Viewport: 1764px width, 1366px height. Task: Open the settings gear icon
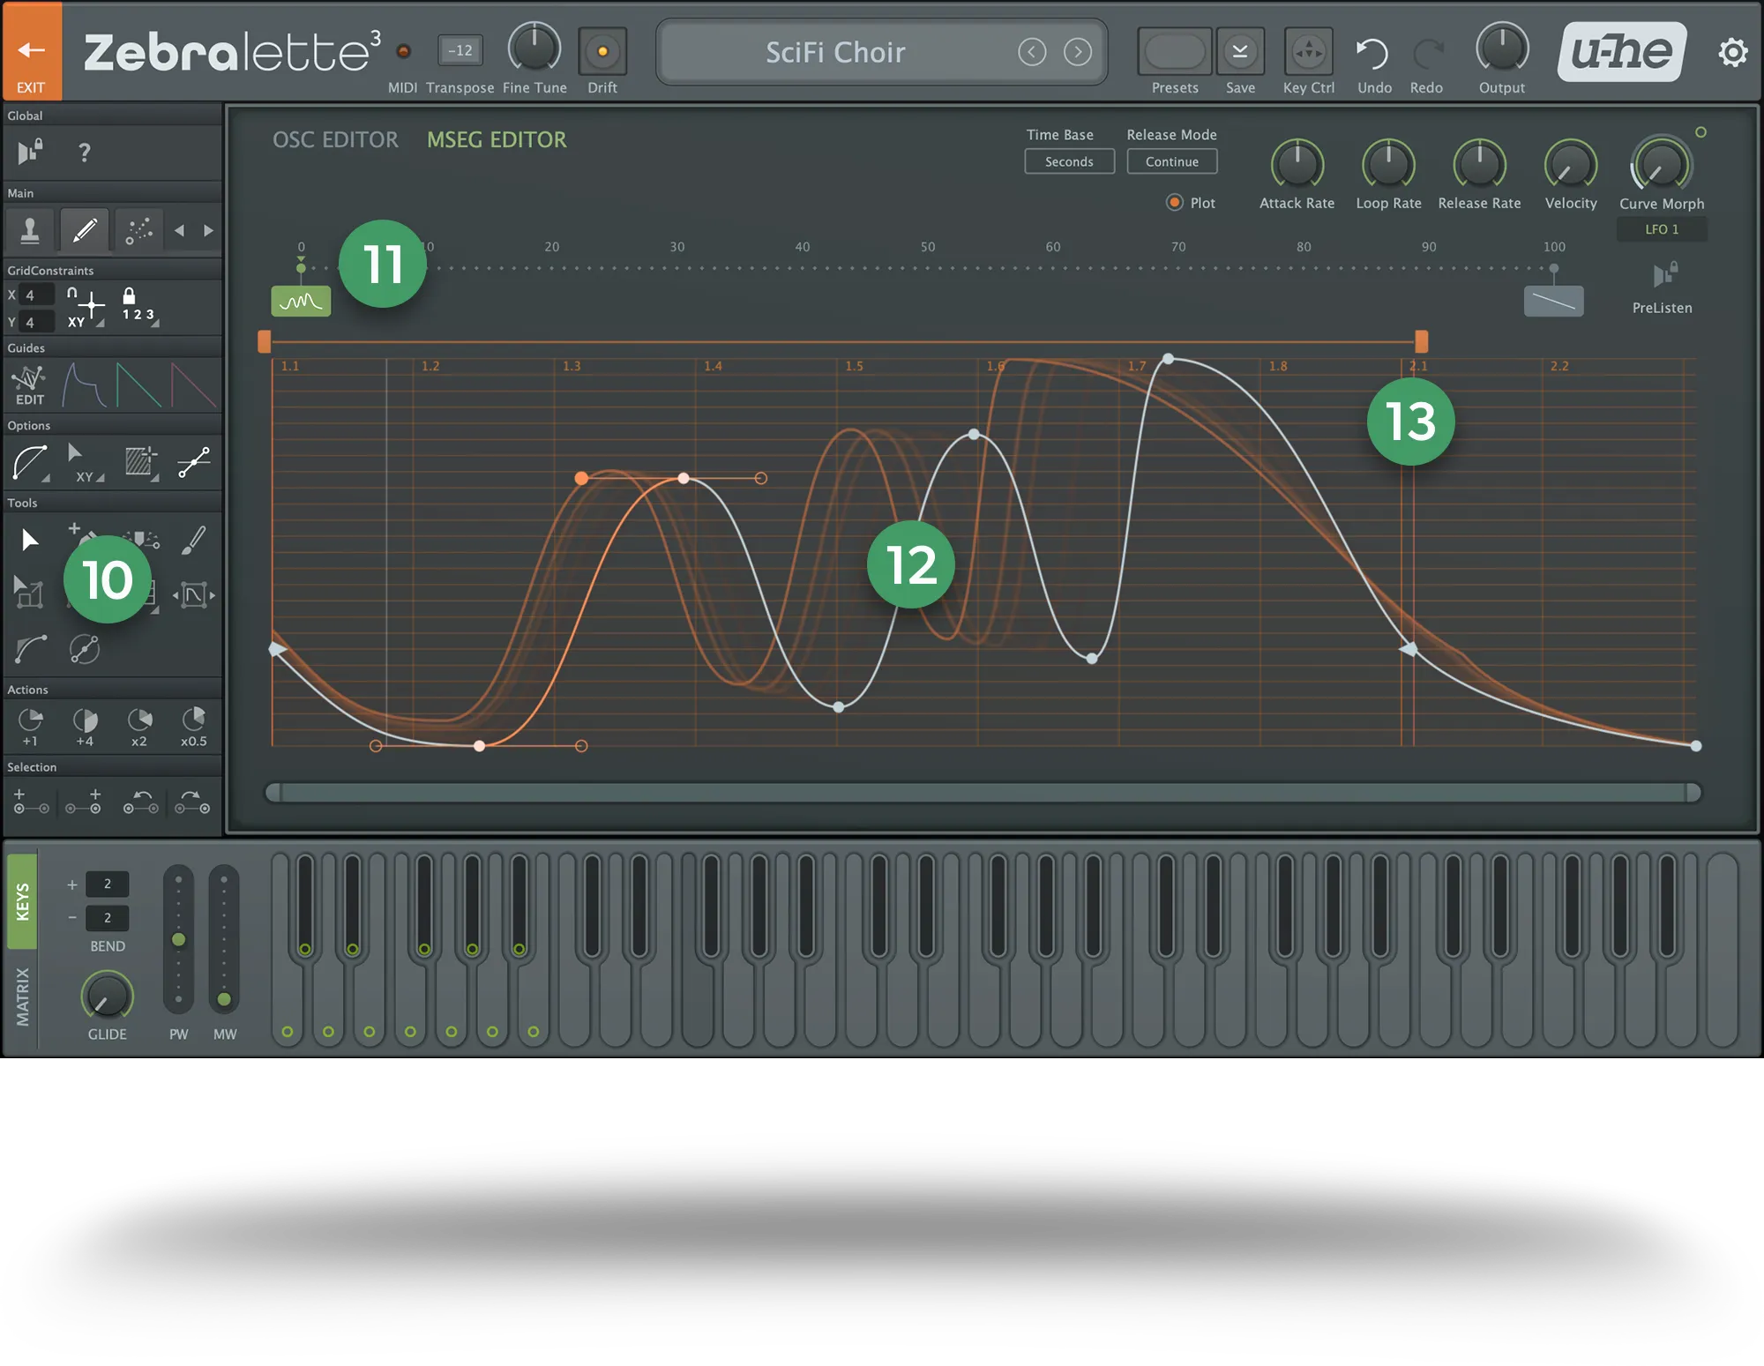(x=1732, y=53)
